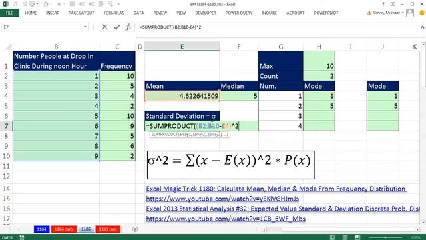Click the fill color bucket icon in Quick Access Toolbar

pos(46,4)
